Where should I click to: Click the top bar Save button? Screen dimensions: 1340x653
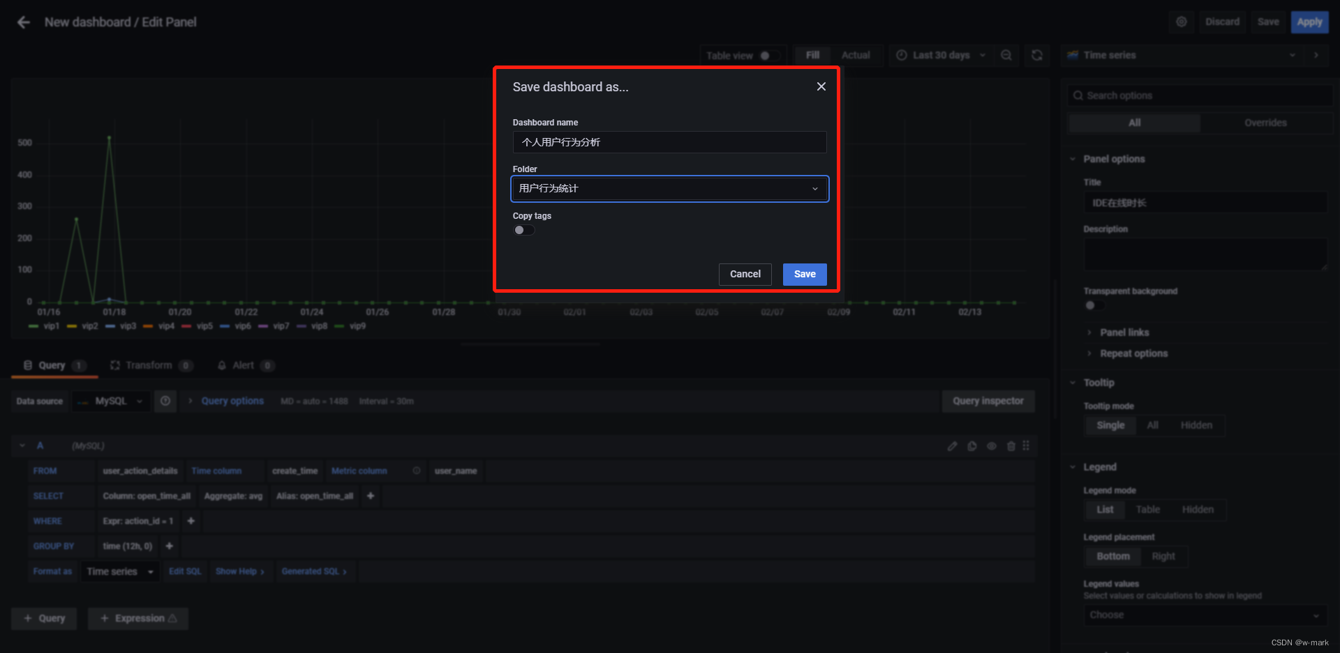click(x=1268, y=22)
